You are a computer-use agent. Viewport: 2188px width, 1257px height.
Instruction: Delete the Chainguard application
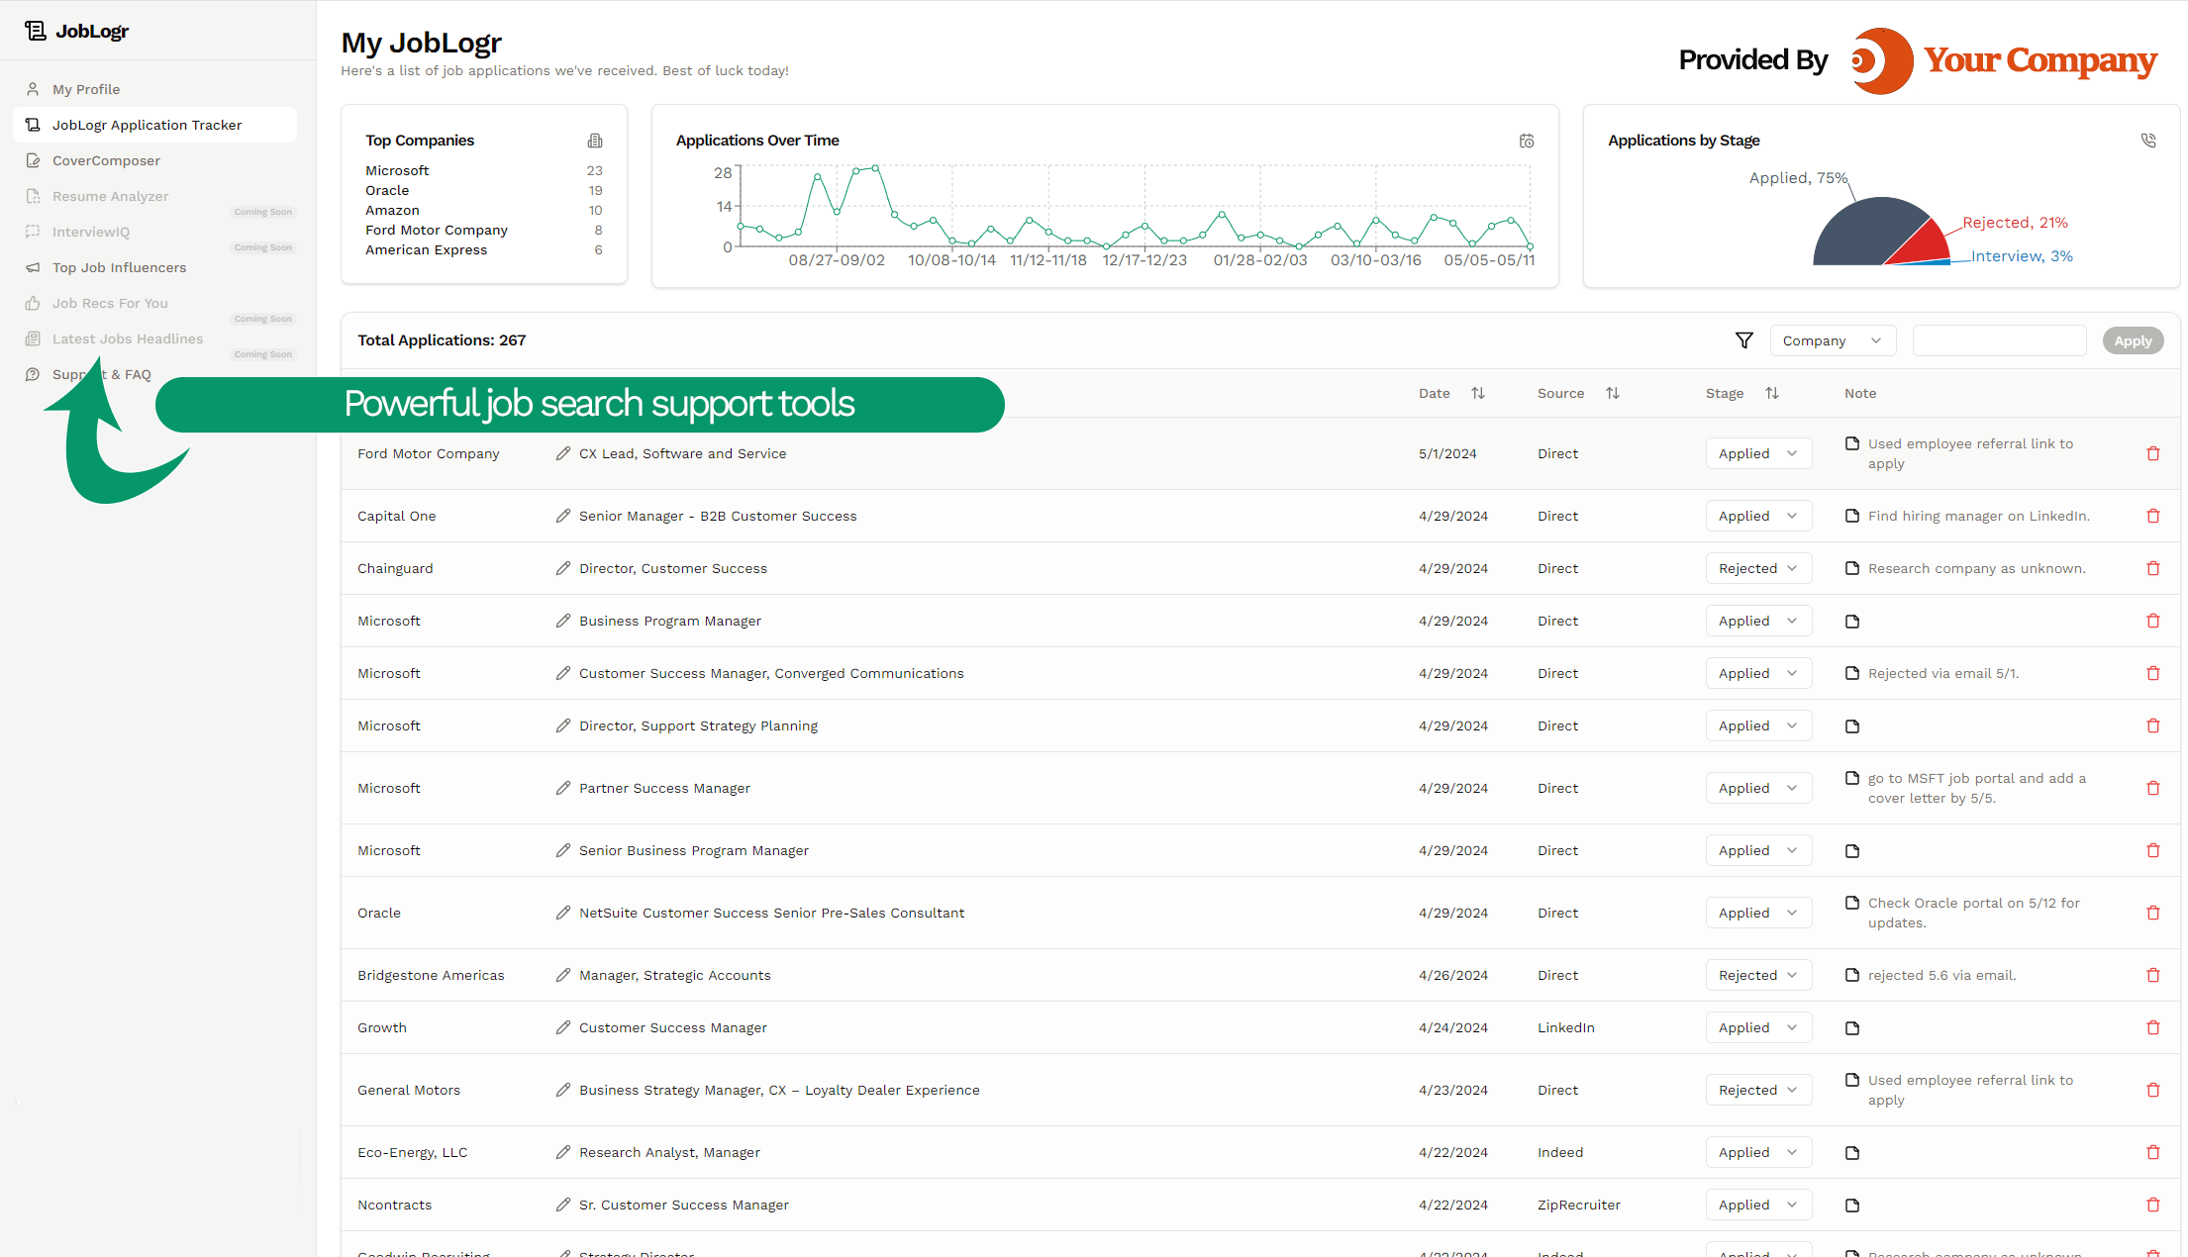(x=2153, y=568)
